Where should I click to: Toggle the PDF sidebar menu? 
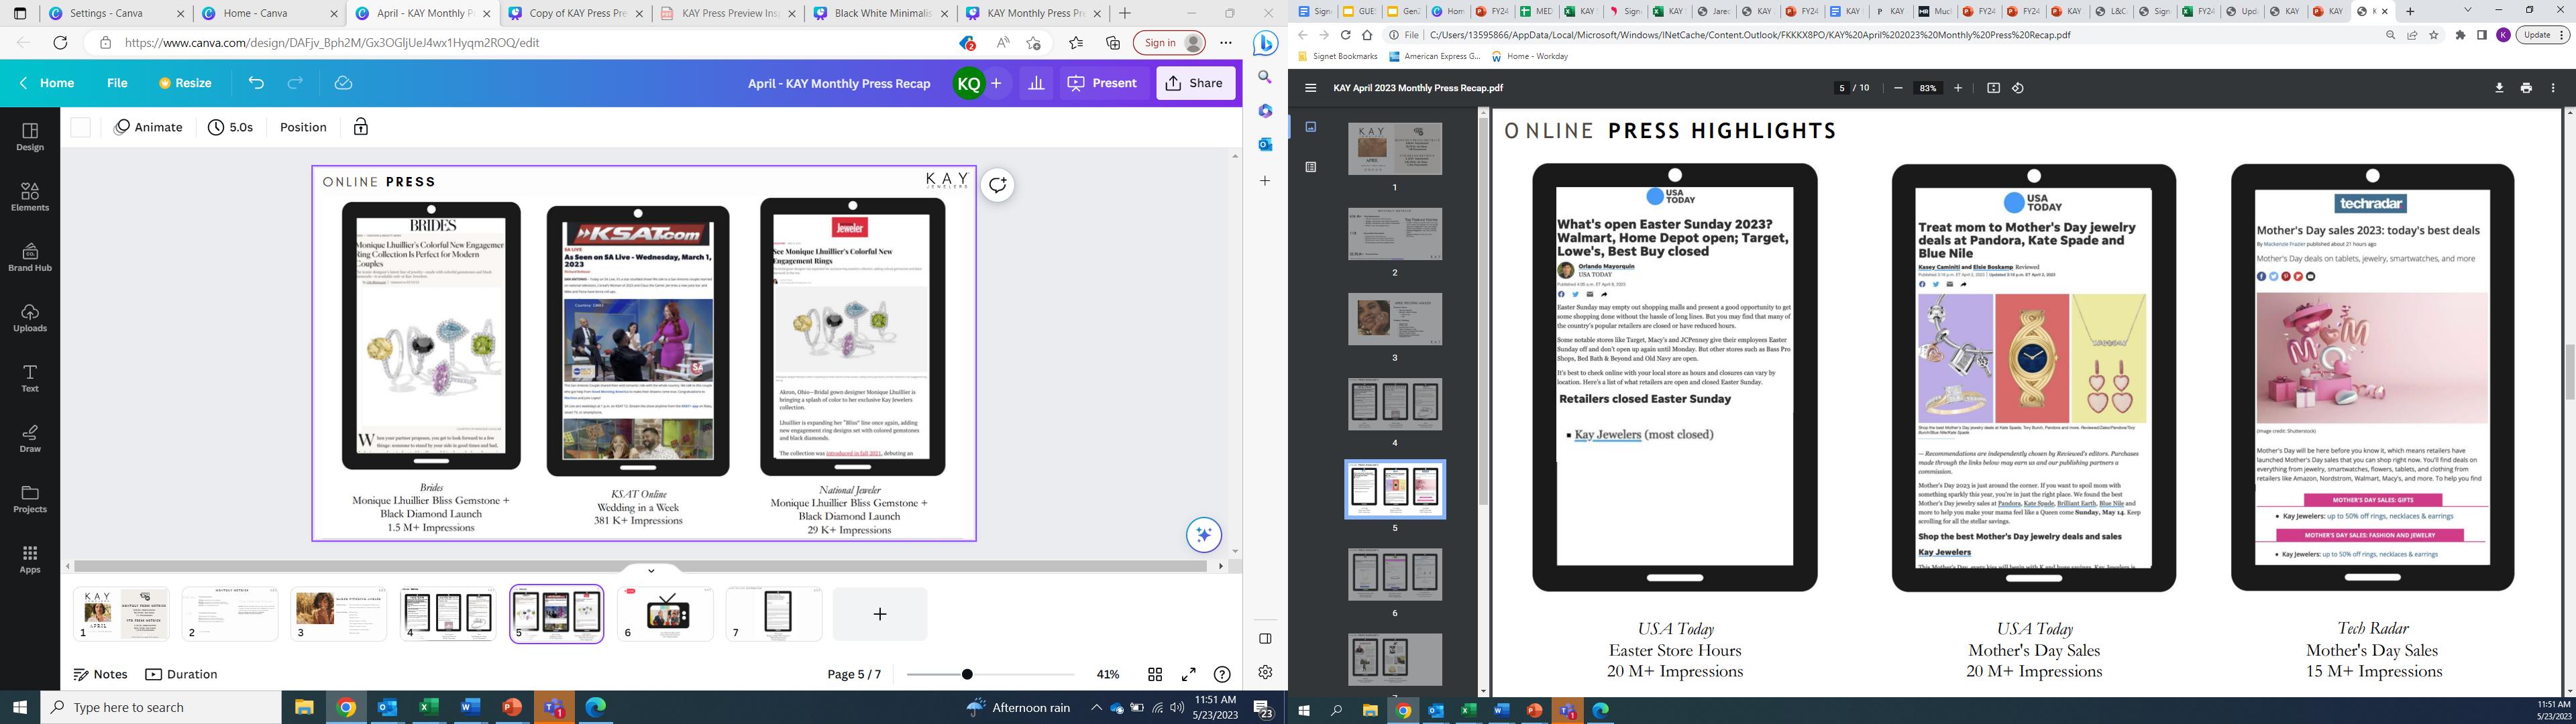pyautogui.click(x=1310, y=88)
